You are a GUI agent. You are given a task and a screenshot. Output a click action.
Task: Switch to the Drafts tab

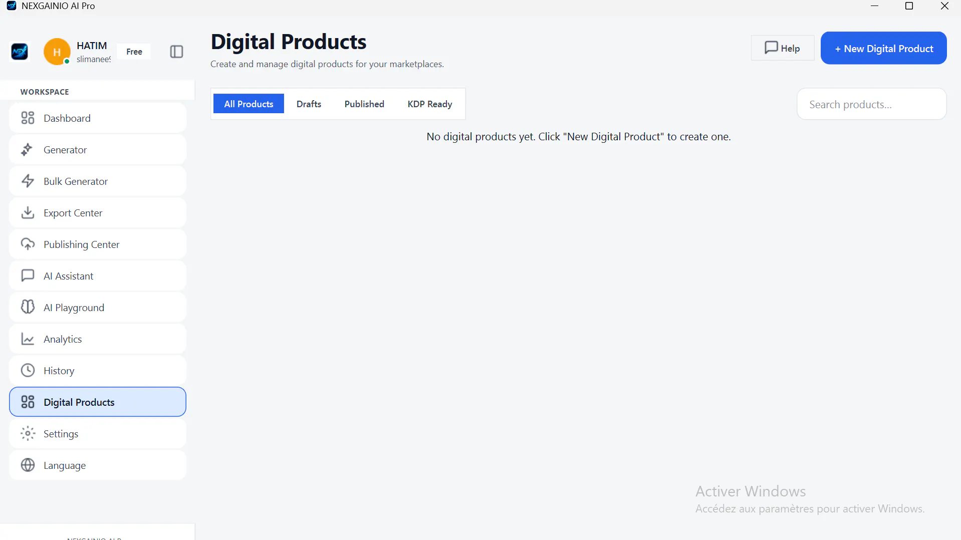pyautogui.click(x=309, y=104)
